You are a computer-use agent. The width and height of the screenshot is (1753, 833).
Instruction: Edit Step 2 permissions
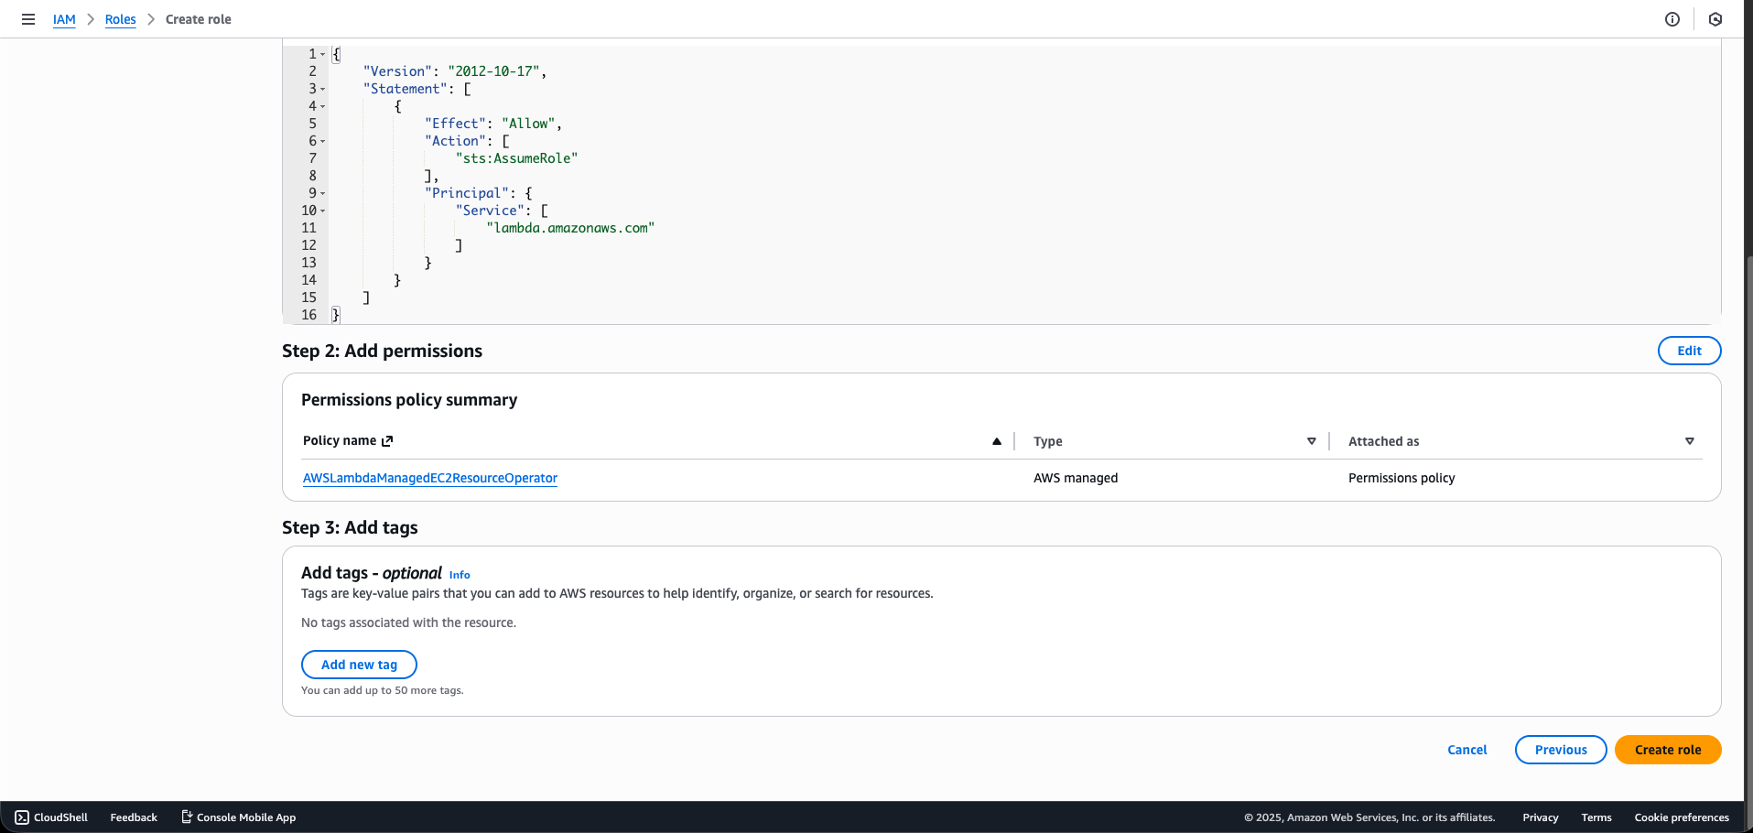(1688, 350)
